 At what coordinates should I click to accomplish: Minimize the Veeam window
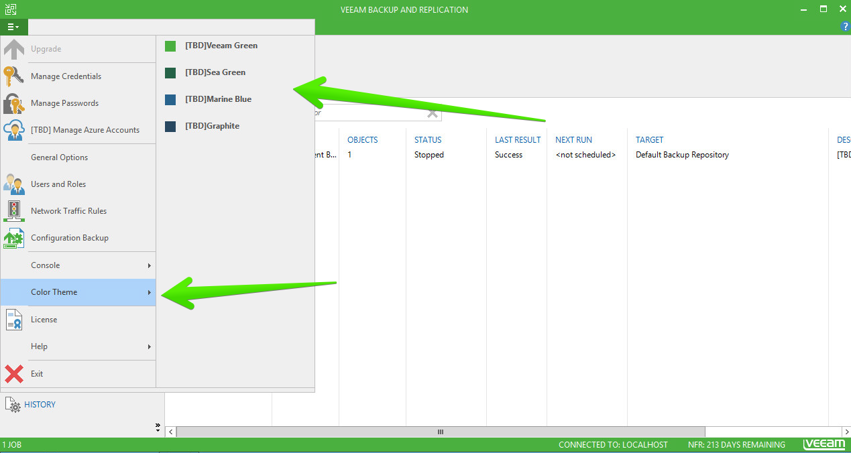tap(804, 9)
